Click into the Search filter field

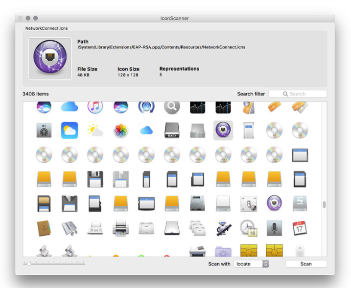tap(298, 94)
